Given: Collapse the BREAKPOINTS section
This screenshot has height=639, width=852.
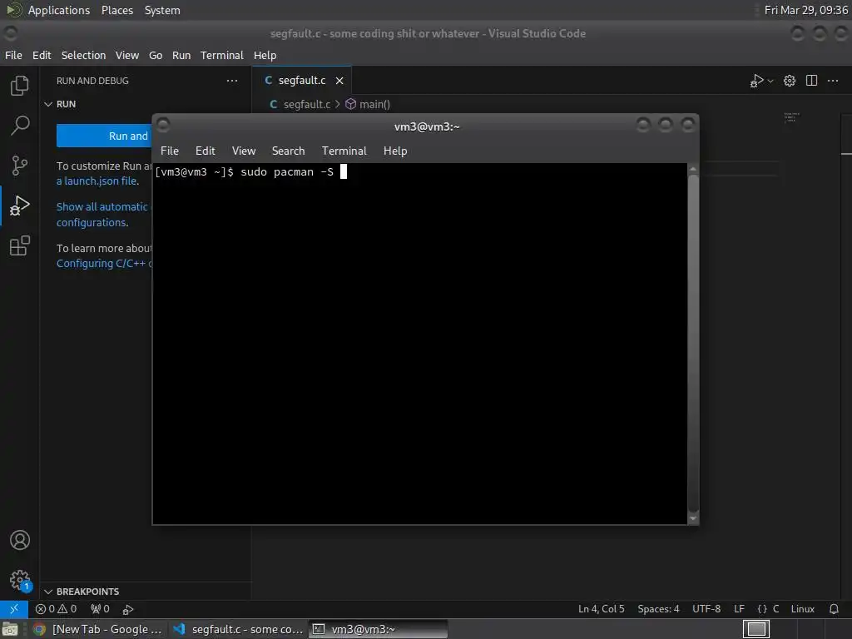Looking at the screenshot, I should [48, 592].
